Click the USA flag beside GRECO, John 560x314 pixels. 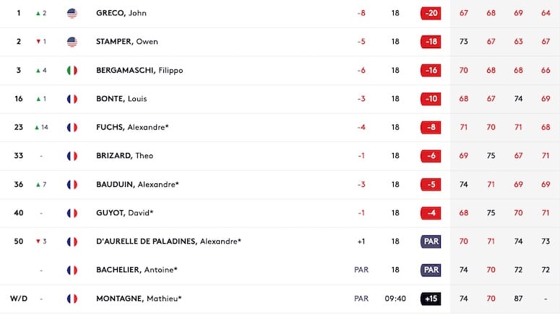click(72, 13)
